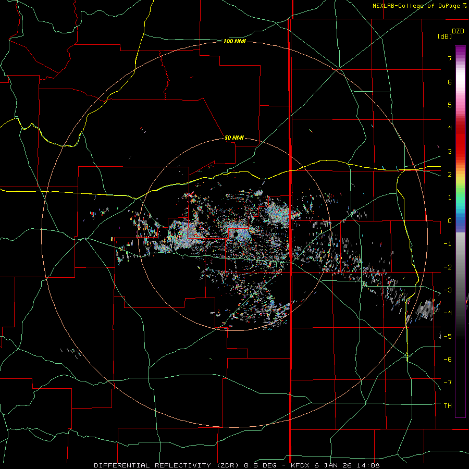The width and height of the screenshot is (469, 469).
Task: Click the 50 NMI range ring label
Action: (x=234, y=138)
